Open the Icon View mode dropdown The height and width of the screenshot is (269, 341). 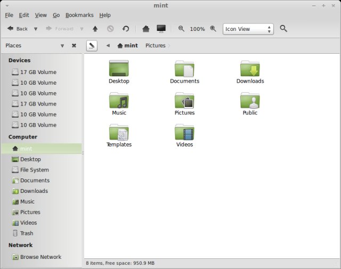(x=248, y=29)
